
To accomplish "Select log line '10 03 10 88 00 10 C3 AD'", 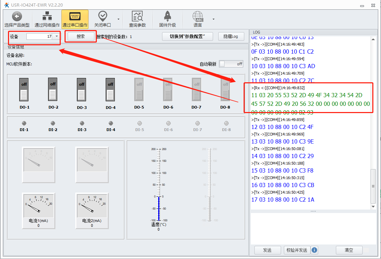I will pos(283,66).
